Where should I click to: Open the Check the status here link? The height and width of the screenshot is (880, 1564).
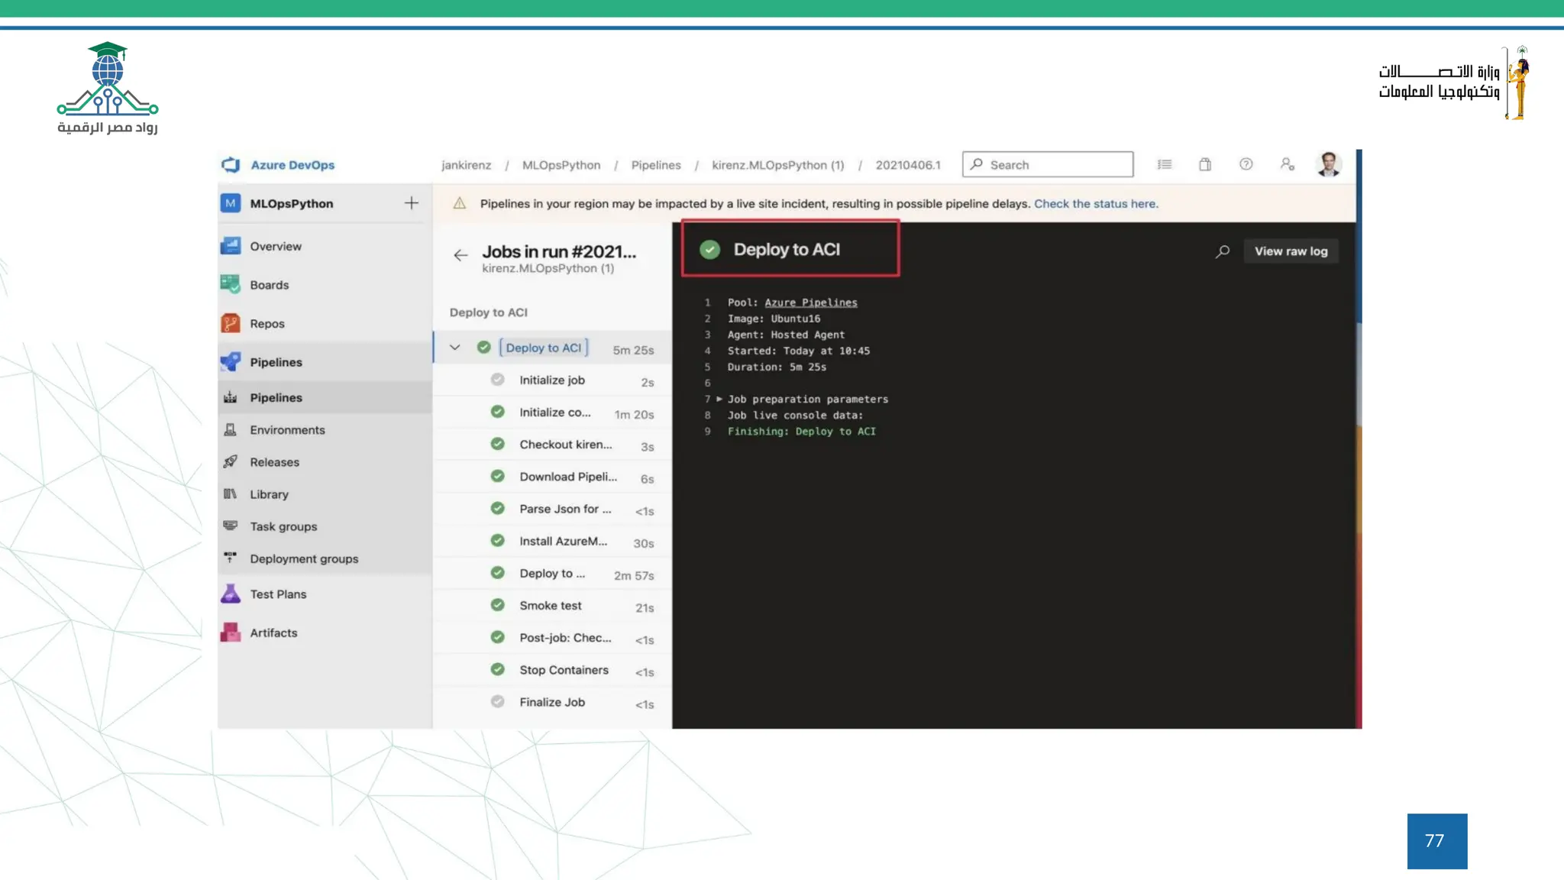coord(1095,204)
